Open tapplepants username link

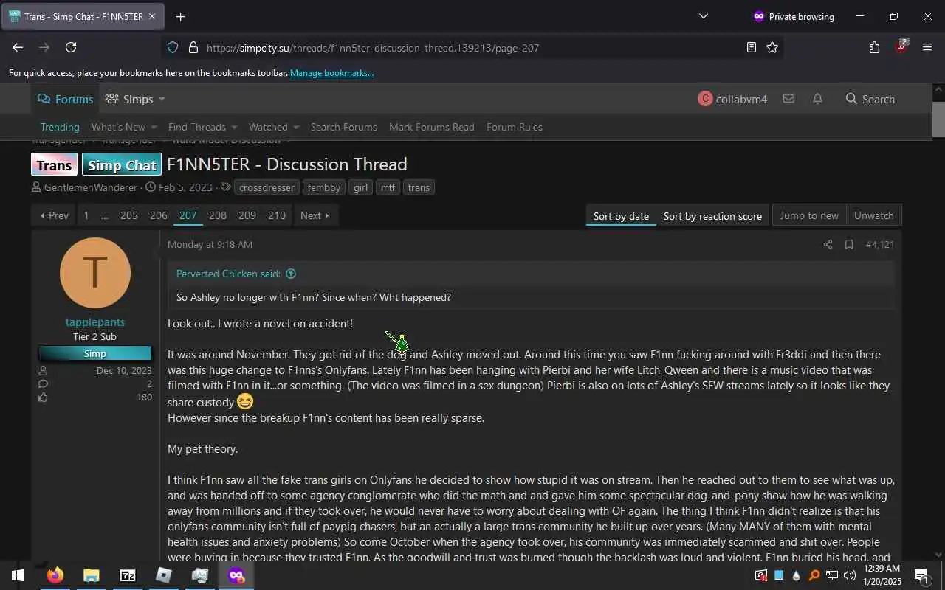(x=95, y=322)
